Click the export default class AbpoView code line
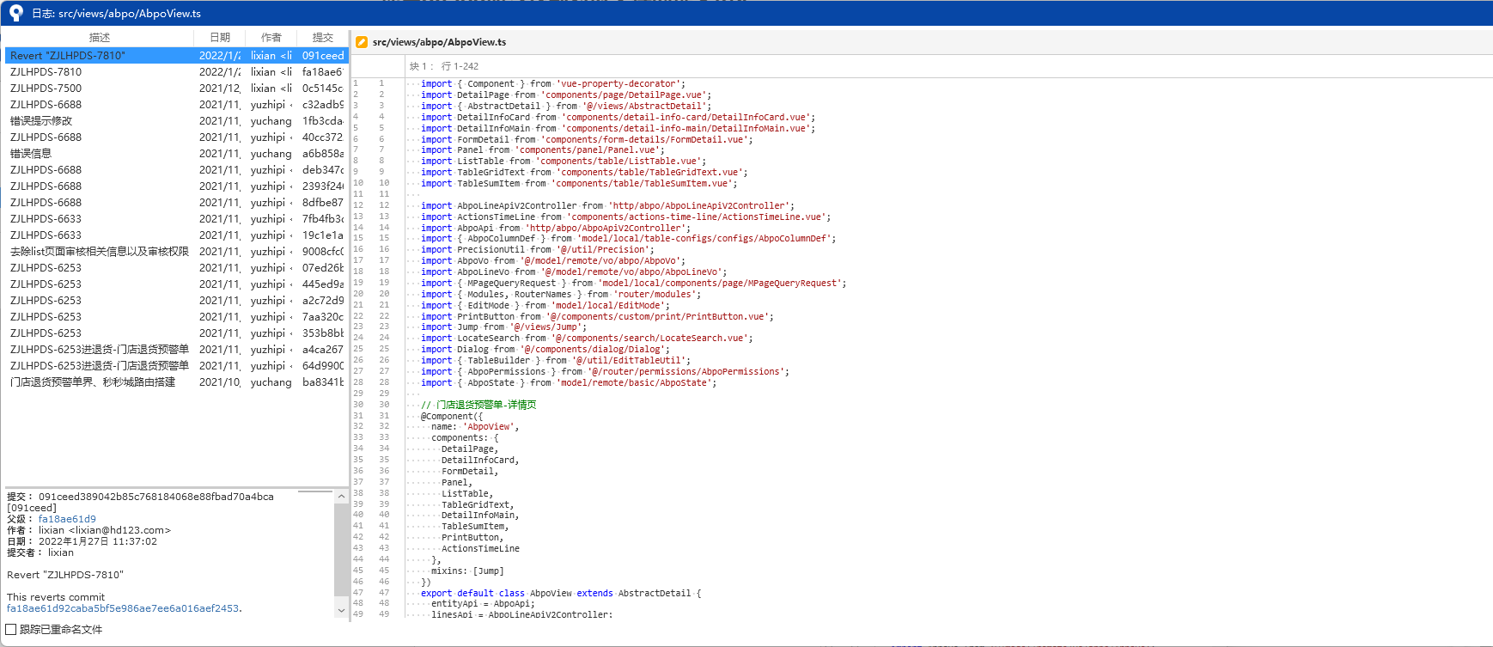The height and width of the screenshot is (647, 1493). (561, 593)
